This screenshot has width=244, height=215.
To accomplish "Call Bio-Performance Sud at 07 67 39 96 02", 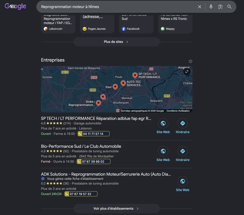I will click(x=94, y=162).
